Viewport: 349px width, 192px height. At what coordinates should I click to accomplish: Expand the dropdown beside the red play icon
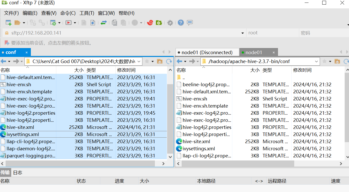point(75,23)
